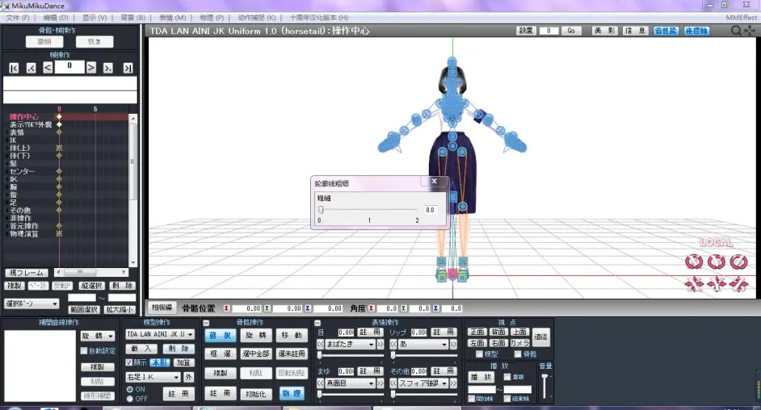Image resolution: width=761 pixels, height=410 pixels.
Task: Go to next リップ morph (>> button)
Action: pyautogui.click(x=453, y=344)
